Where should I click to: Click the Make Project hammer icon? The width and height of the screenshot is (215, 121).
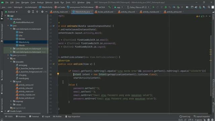[109, 7]
